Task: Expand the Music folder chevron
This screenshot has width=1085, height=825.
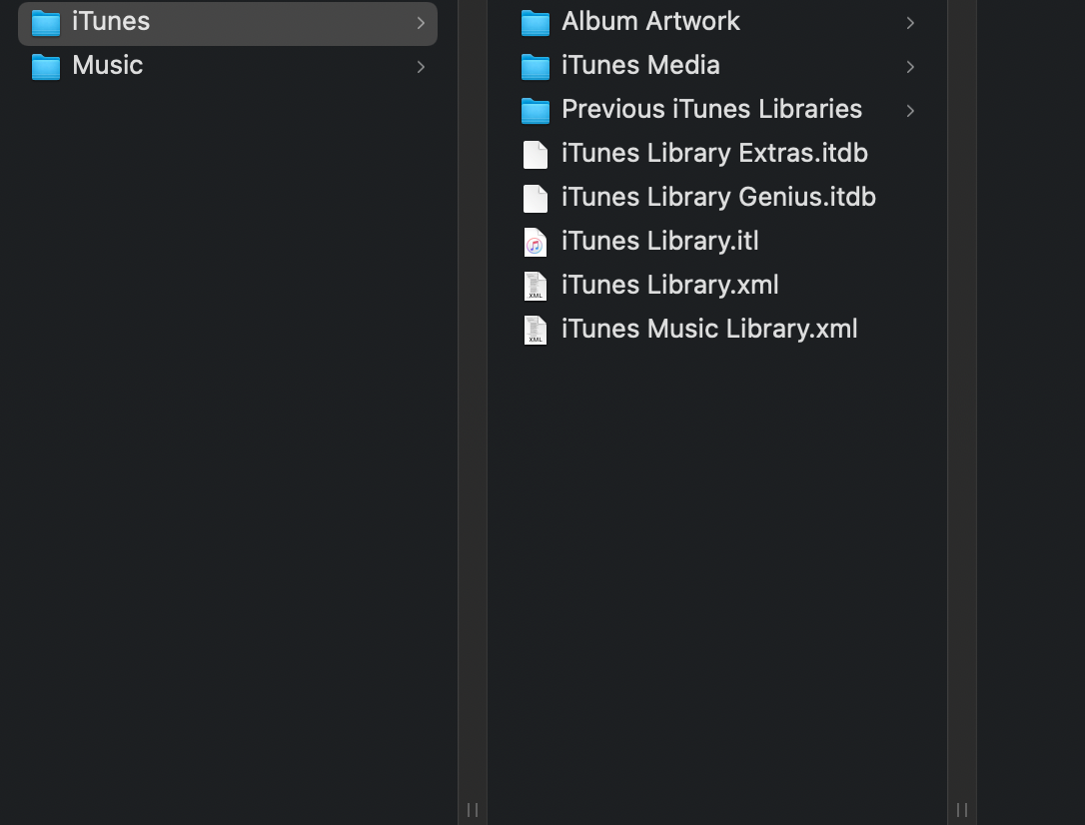Action: click(421, 67)
